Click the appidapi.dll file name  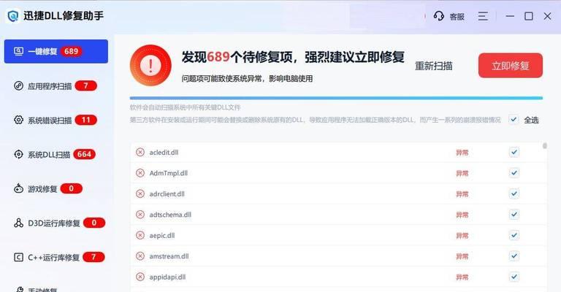[x=167, y=277]
